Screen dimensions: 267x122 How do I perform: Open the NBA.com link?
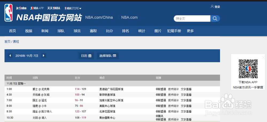click(129, 17)
